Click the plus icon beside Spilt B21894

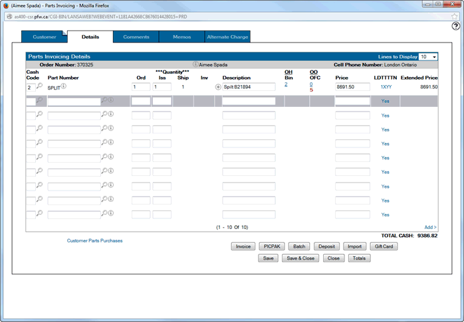pyautogui.click(x=218, y=87)
